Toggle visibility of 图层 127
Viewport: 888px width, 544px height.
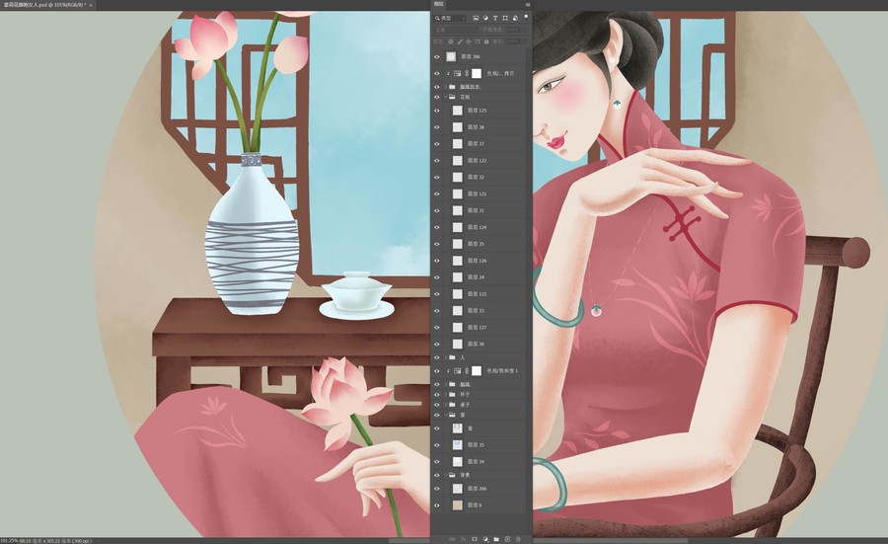click(x=437, y=328)
